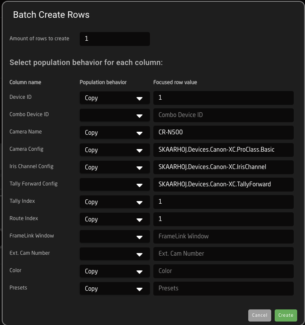Click the 'Column name' header text
This screenshot has height=325, width=305.
tap(25, 82)
